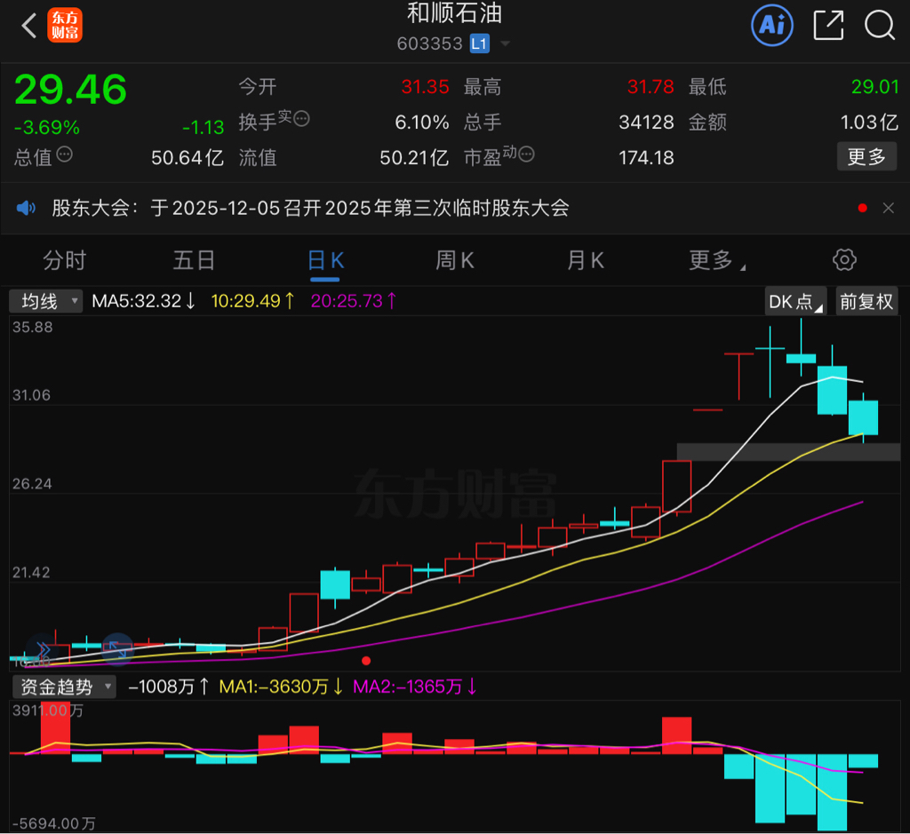
Task: Tap the red dot marker below candles
Action: 365,661
